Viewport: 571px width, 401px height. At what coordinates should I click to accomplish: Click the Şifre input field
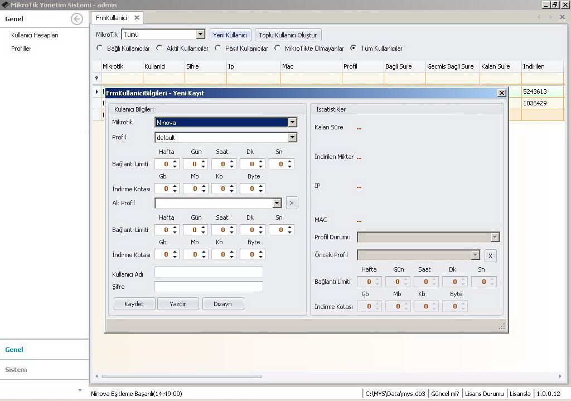coord(209,287)
